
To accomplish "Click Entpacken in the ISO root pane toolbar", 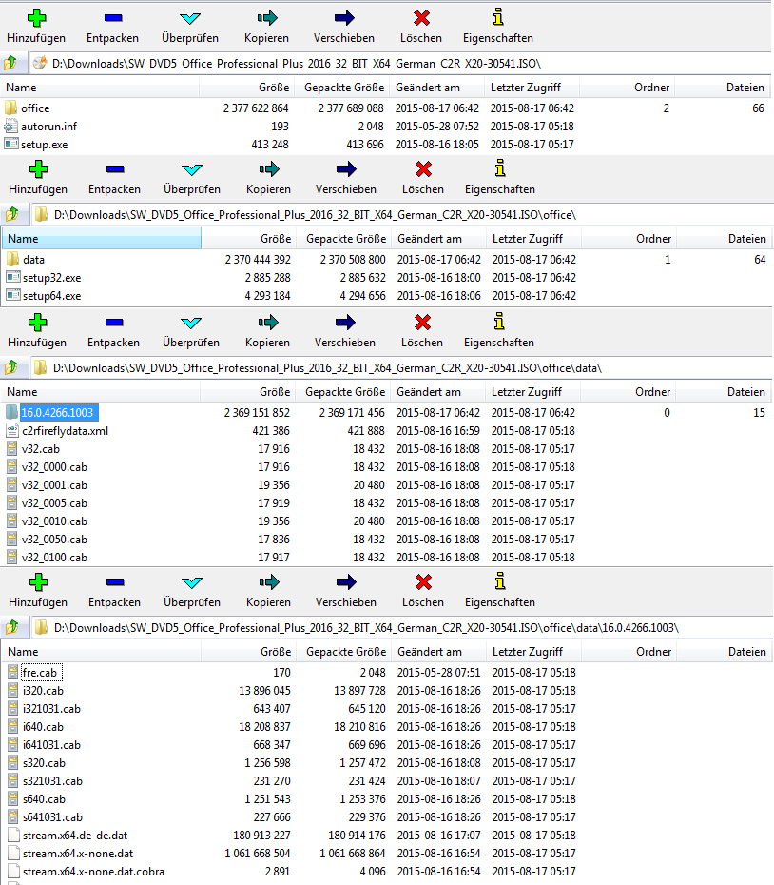I will pos(112,27).
